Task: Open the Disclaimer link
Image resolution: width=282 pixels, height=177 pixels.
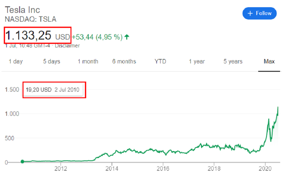Action: point(67,46)
